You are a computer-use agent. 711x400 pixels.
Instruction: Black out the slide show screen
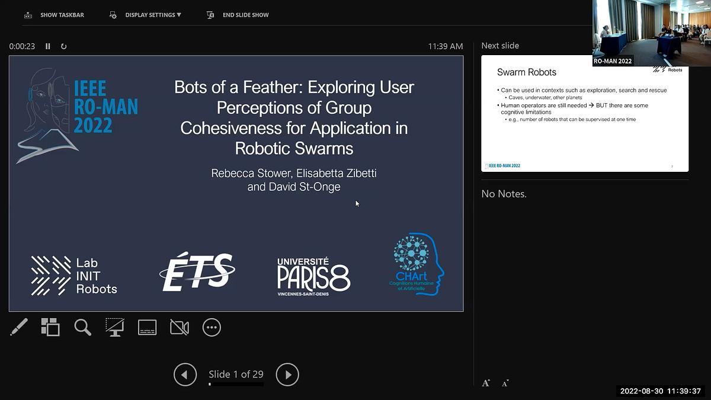(115, 327)
